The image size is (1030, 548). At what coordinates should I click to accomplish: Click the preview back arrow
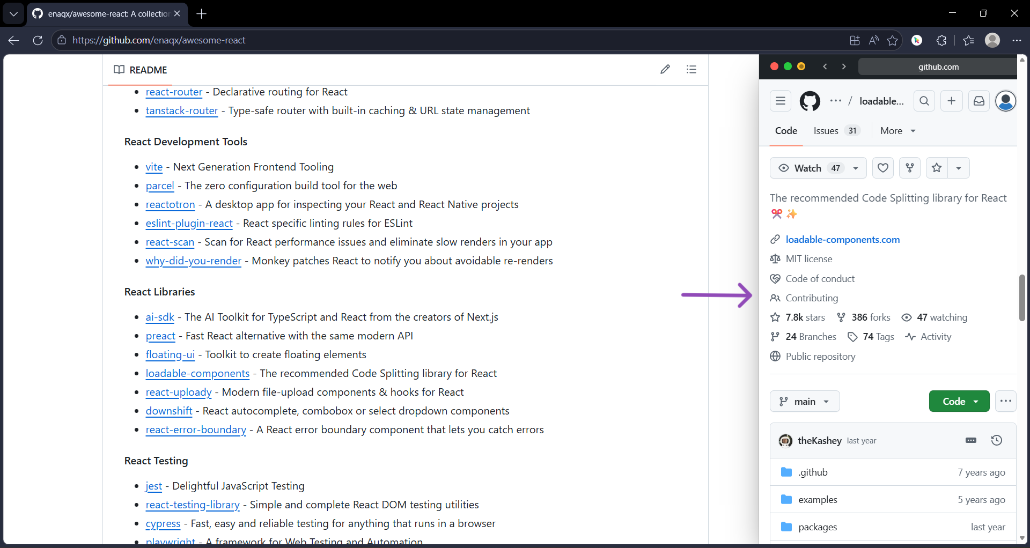pos(825,66)
